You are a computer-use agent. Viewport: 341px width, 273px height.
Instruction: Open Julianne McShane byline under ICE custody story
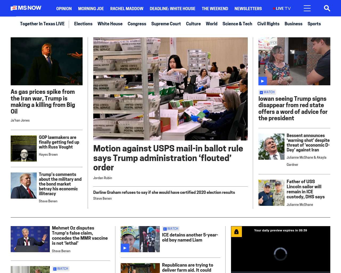coord(300,205)
